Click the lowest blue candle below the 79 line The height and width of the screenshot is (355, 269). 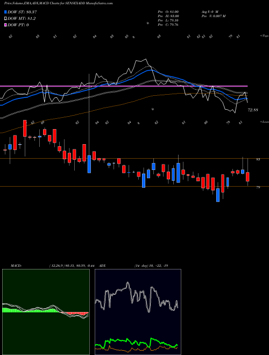[218, 195]
